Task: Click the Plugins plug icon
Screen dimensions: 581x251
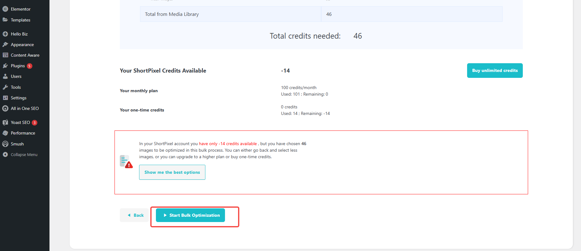Action: tap(5, 66)
